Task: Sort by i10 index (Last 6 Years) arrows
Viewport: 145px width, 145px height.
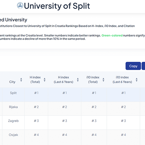Action: point(137,80)
